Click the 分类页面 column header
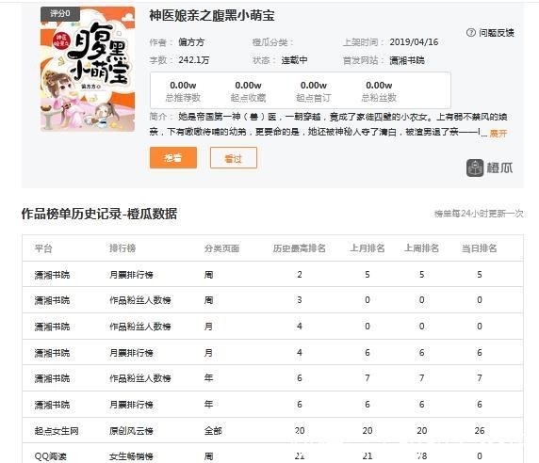This screenshot has width=539, height=463. (x=221, y=248)
